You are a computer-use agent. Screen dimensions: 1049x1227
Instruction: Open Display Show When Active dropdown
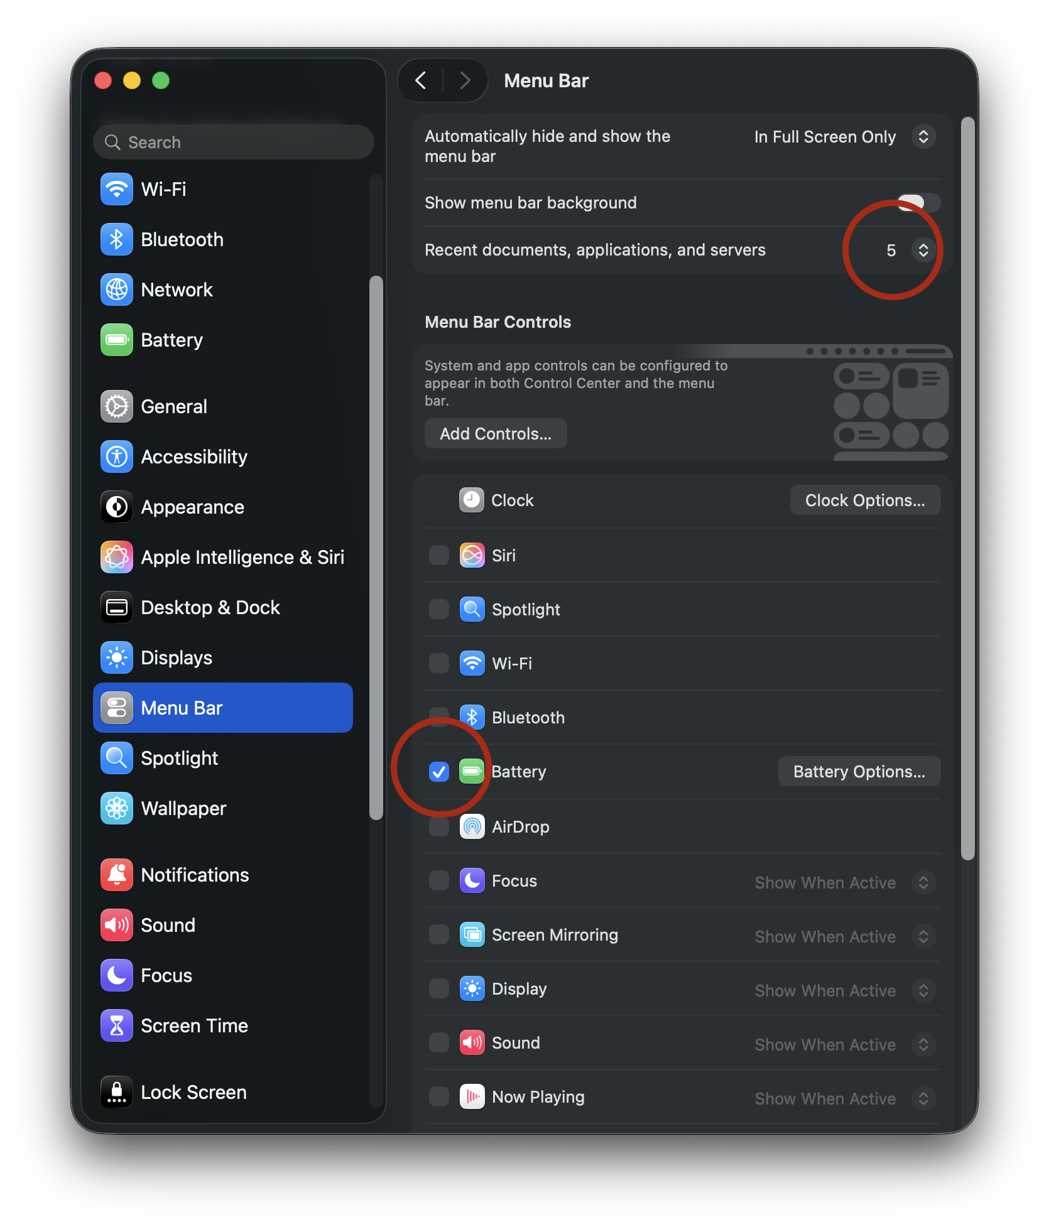(x=845, y=991)
